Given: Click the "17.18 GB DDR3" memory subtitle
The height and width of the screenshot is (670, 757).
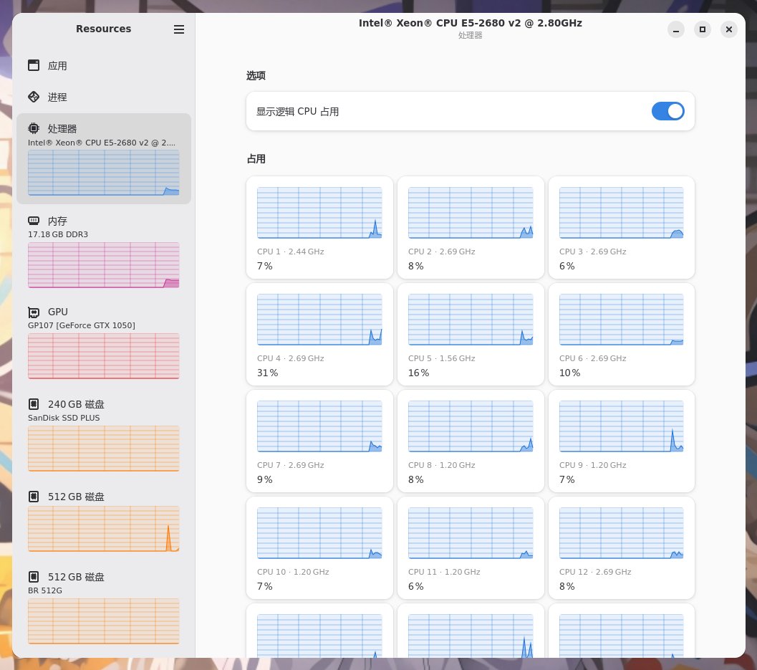Looking at the screenshot, I should [58, 234].
